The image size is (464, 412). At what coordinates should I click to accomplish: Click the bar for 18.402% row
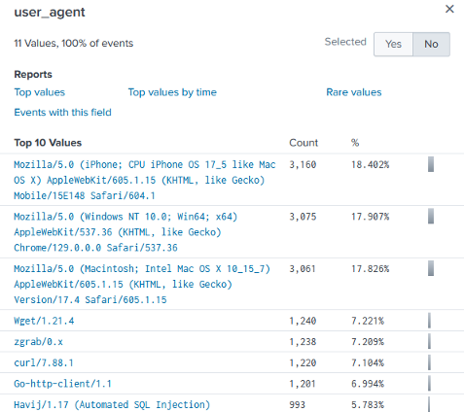(431, 164)
